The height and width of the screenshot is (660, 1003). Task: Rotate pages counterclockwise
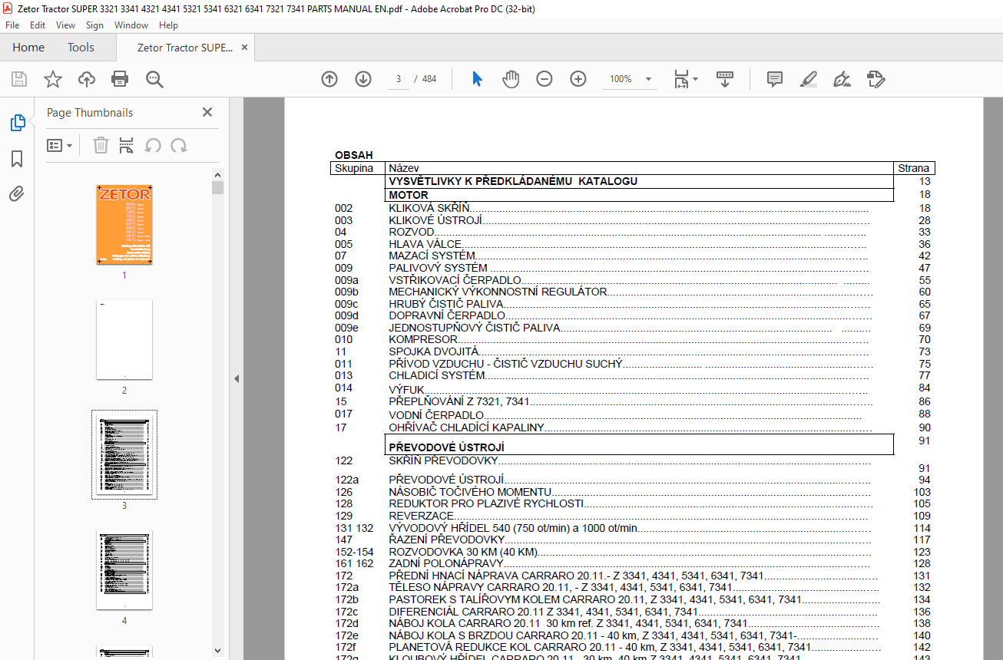point(153,145)
